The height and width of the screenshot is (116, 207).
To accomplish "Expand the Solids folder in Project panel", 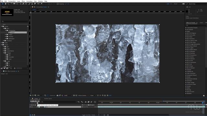I will pyautogui.click(x=2, y=43).
